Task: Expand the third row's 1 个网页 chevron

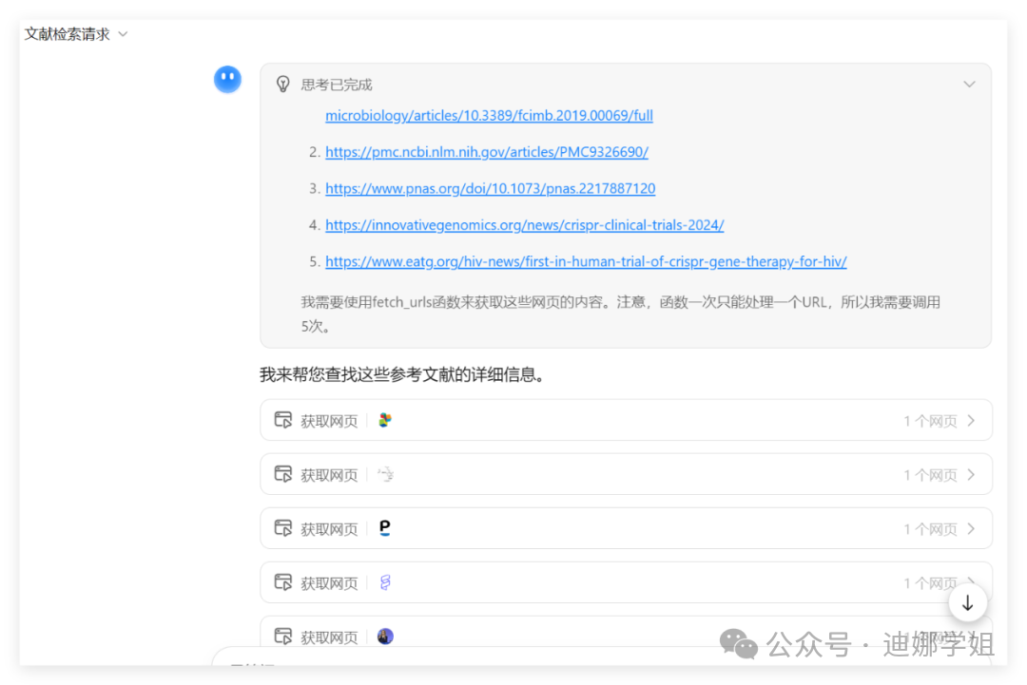Action: coord(971,528)
